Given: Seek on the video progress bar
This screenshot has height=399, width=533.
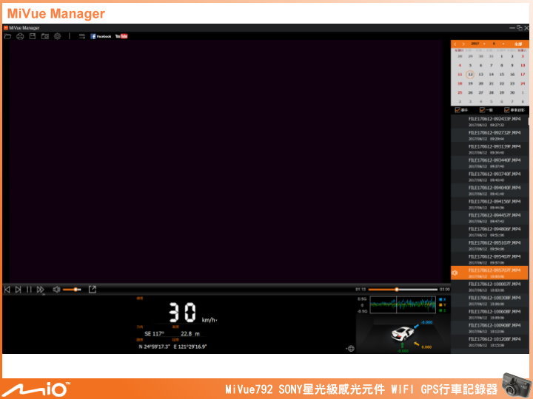Looking at the screenshot, I should (403, 290).
